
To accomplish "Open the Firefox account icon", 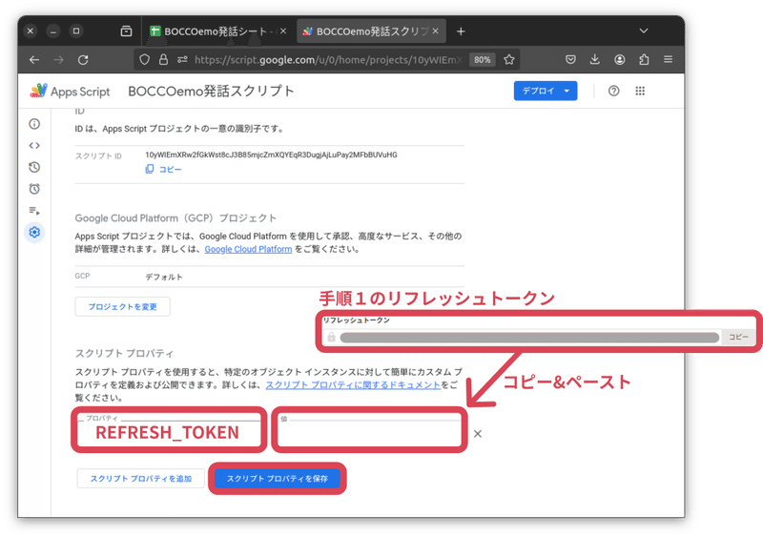I will tap(619, 59).
